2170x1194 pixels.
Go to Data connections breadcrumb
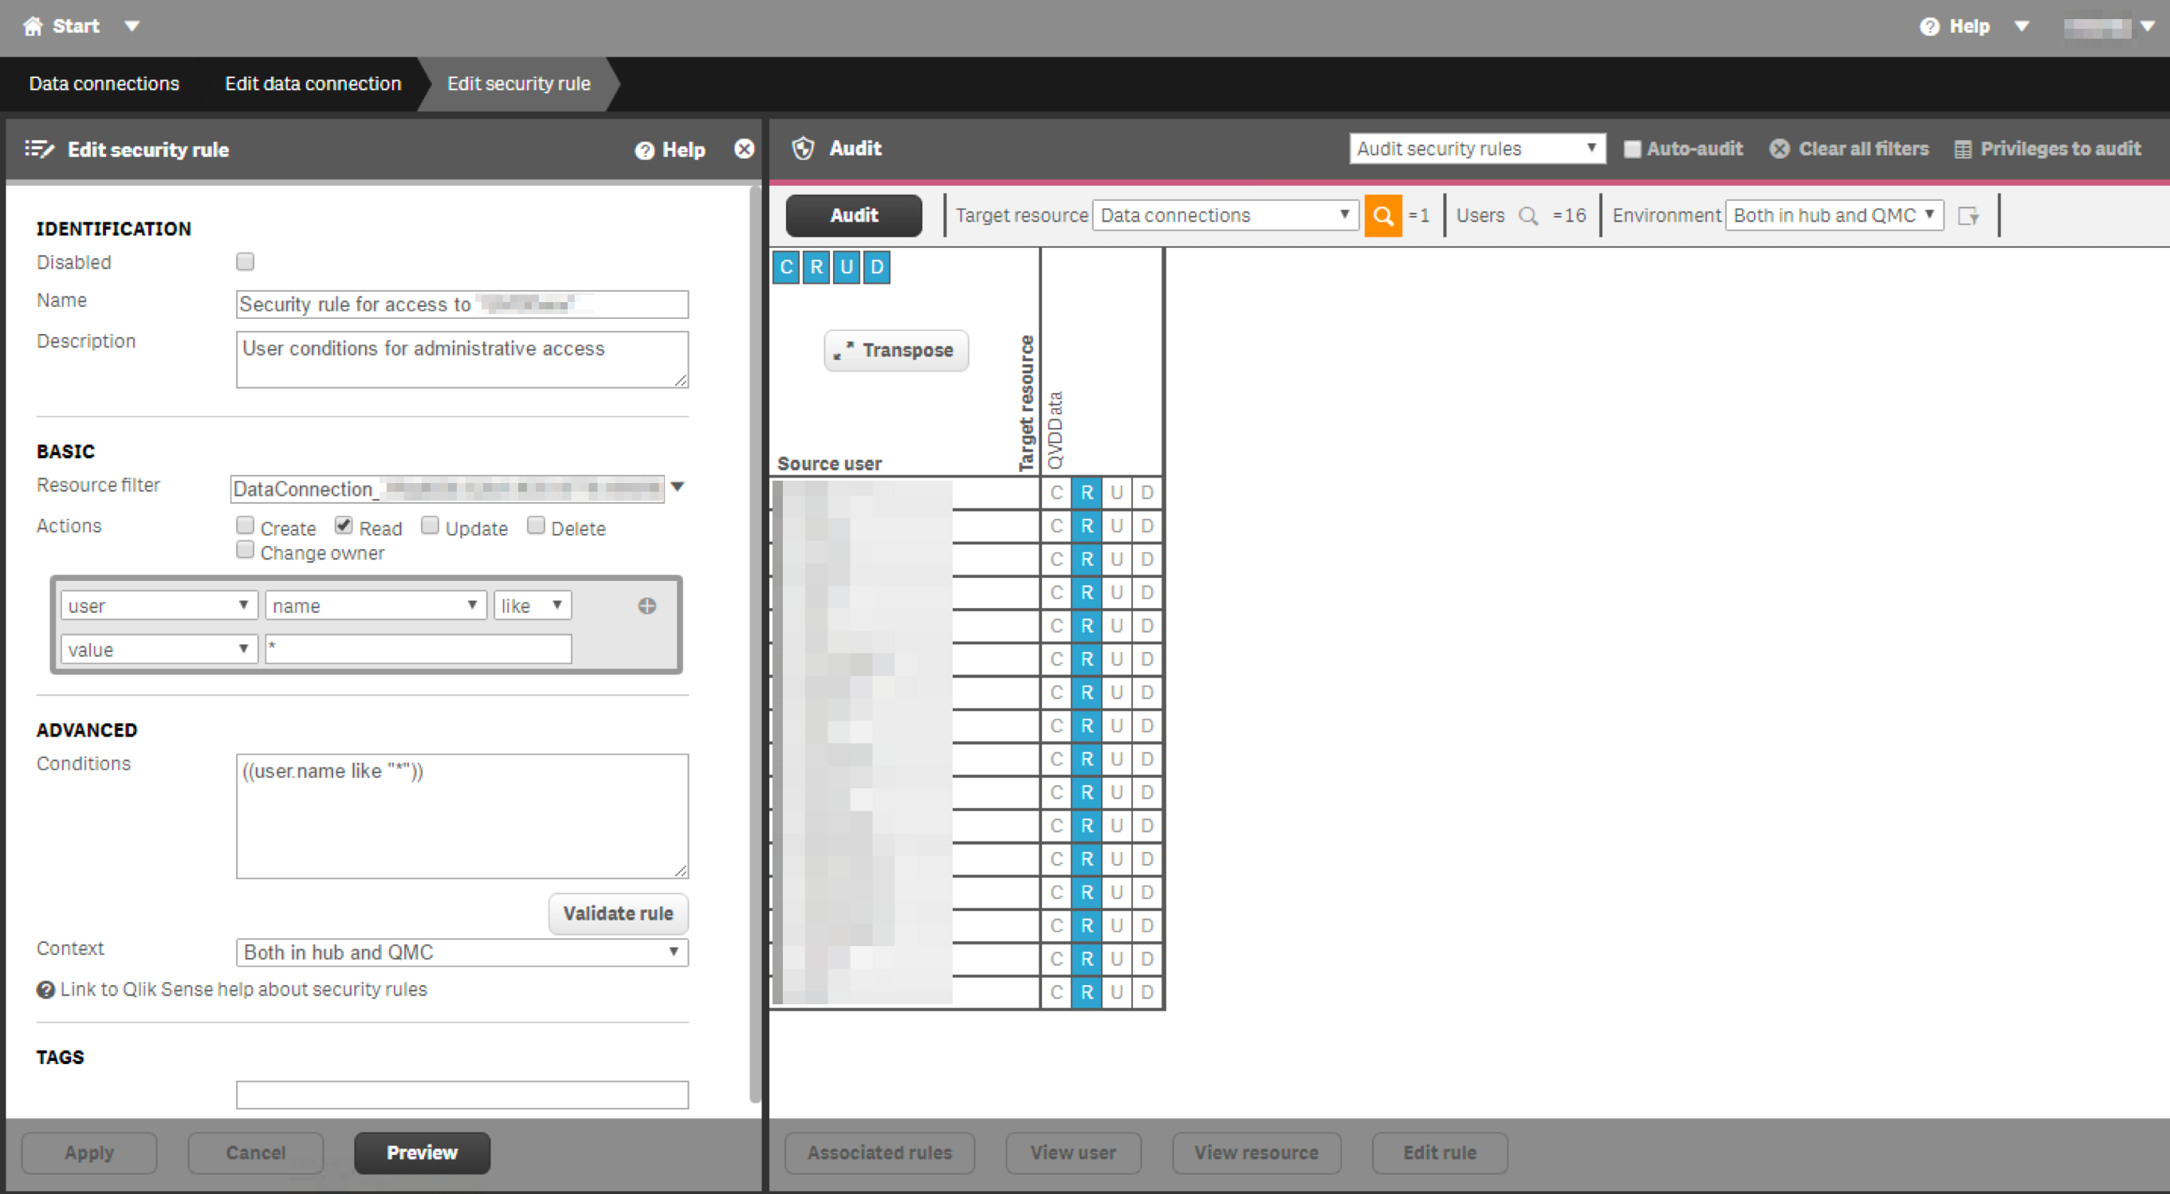(x=104, y=84)
